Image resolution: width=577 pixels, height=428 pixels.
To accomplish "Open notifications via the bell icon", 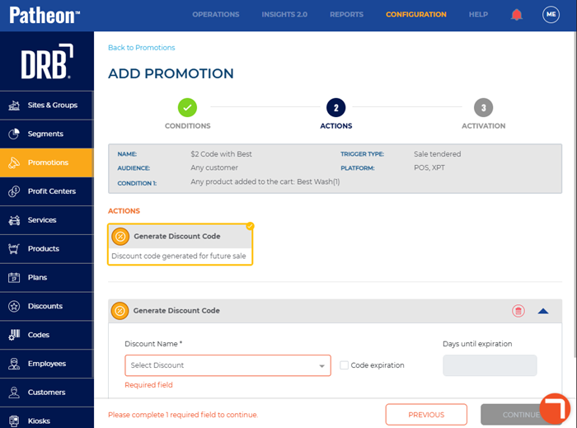I will 517,15.
